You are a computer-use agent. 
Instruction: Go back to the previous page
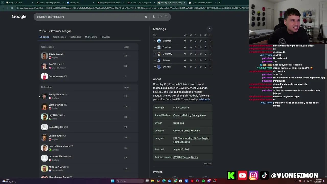pyautogui.click(x=3, y=8)
